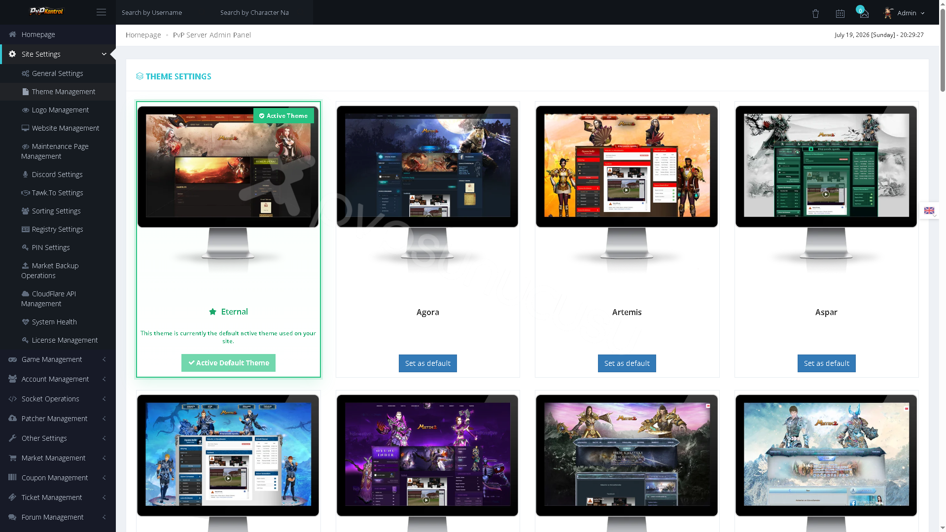Open Theme Management in sidebar
946x532 pixels.
click(58, 92)
